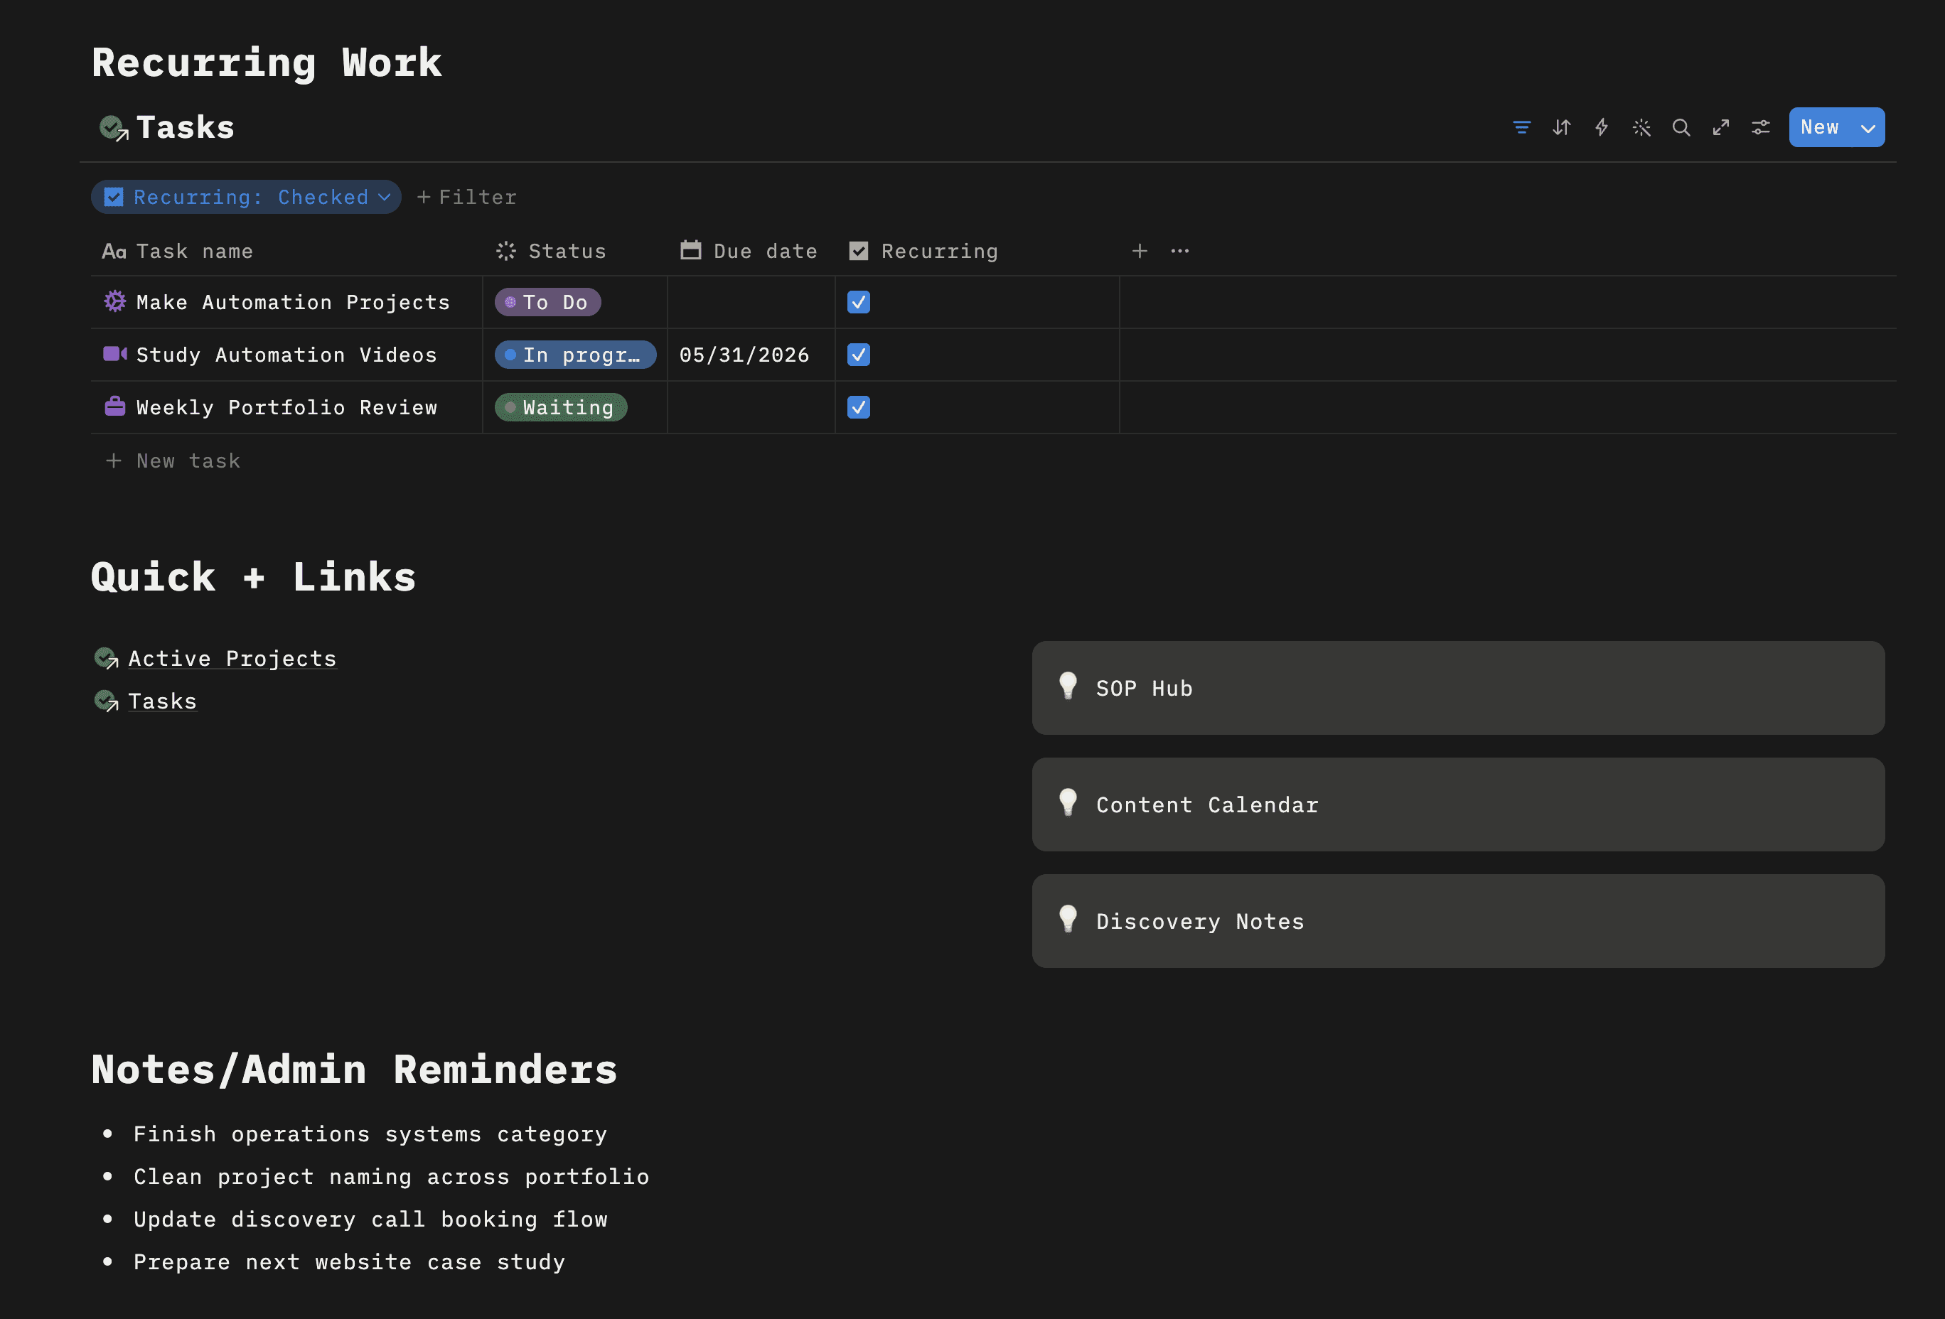Click the filter icon in Tasks toolbar
This screenshot has height=1319, width=1945.
[x=1521, y=127]
